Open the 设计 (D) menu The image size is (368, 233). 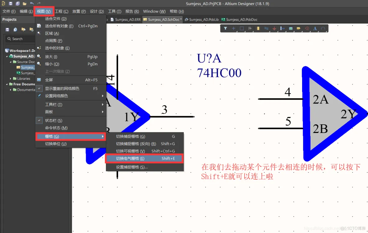(x=97, y=11)
